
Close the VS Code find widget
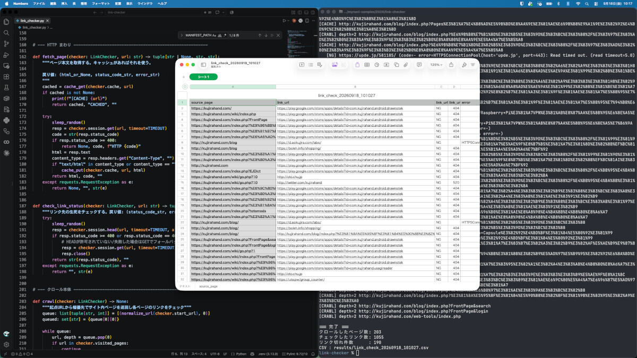tap(278, 35)
